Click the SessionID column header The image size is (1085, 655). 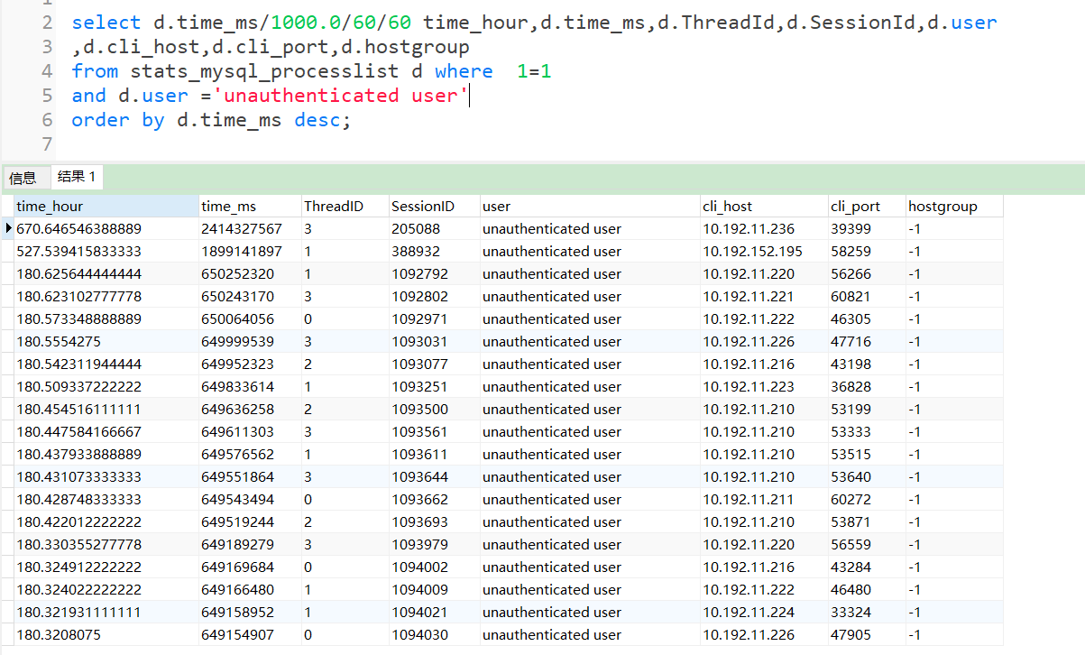tap(434, 207)
